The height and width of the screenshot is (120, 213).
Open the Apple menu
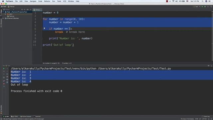point(3,1)
